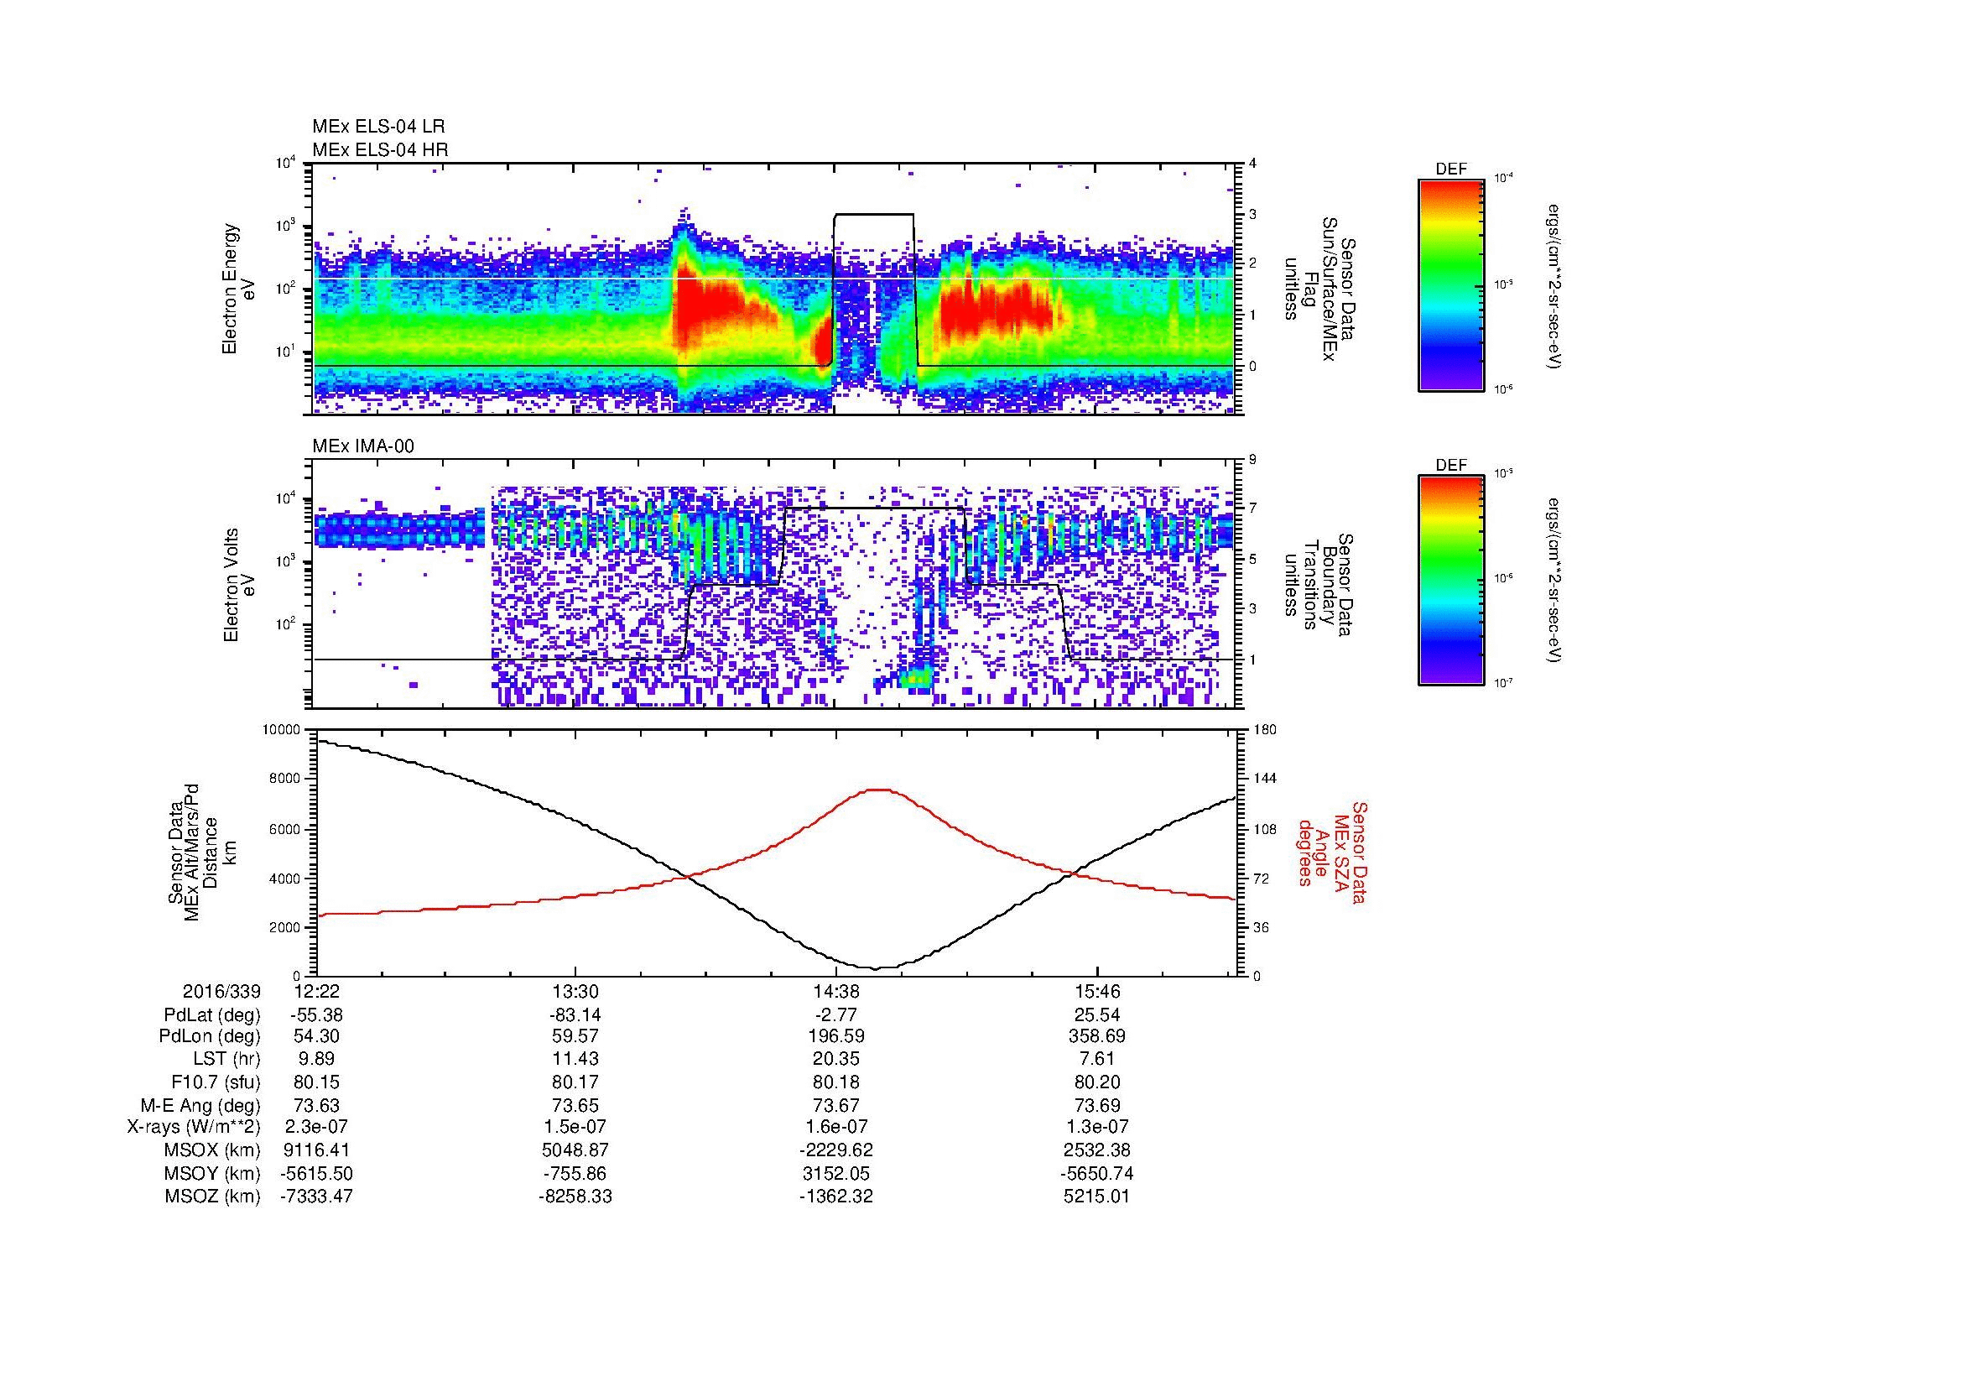Click the IMA-00 DEF color bar
Image resolution: width=1962 pixels, height=1387 pixels.
pos(1451,581)
